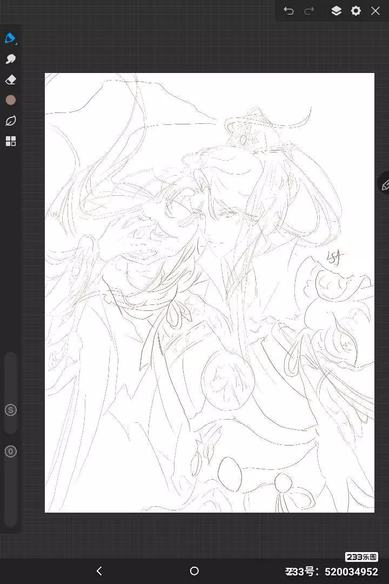The width and height of the screenshot is (389, 584).
Task: Select the blue brush tool
Action: click(x=10, y=38)
